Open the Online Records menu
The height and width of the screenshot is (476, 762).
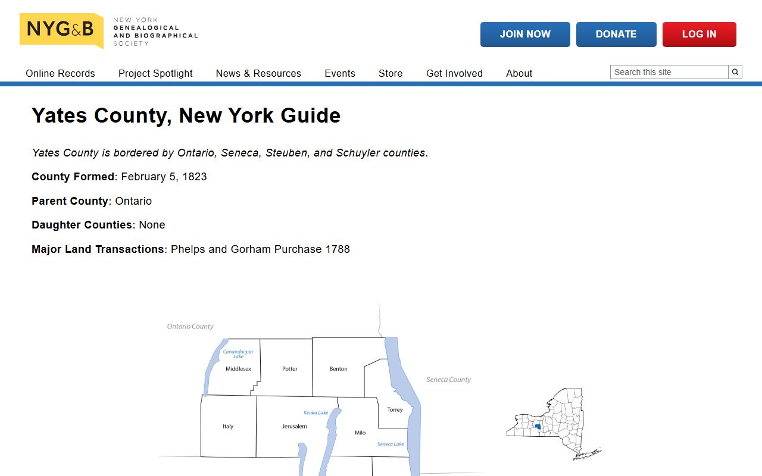click(x=60, y=73)
